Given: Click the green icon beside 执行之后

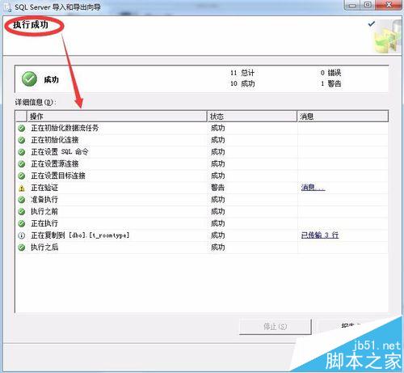Looking at the screenshot, I should [x=21, y=248].
